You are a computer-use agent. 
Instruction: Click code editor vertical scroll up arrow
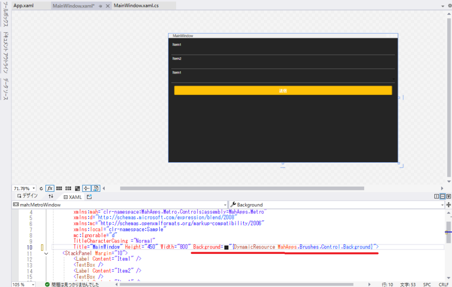tap(449, 213)
